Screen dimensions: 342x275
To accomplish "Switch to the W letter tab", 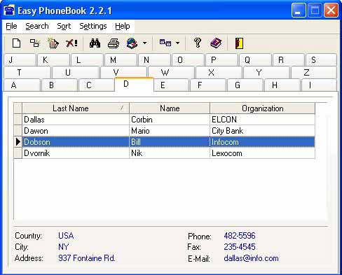I will click(x=171, y=73).
